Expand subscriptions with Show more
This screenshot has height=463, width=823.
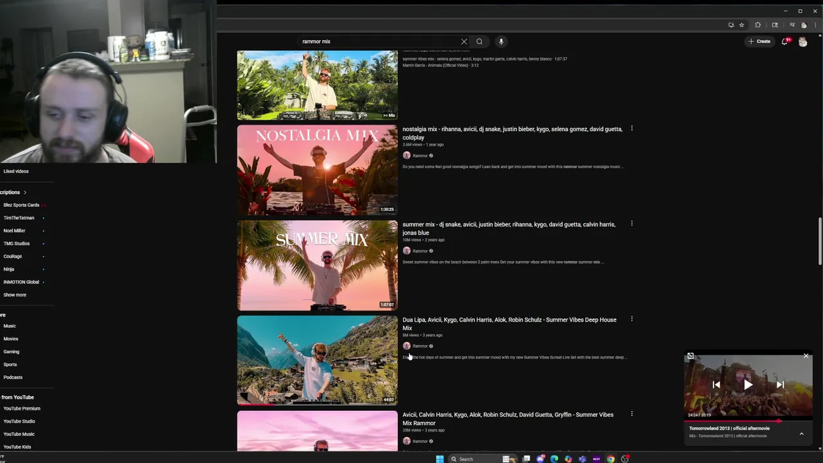tap(14, 295)
